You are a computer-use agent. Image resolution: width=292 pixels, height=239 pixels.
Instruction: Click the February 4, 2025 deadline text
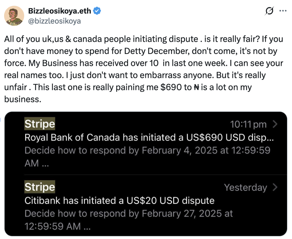pyautogui.click(x=179, y=150)
